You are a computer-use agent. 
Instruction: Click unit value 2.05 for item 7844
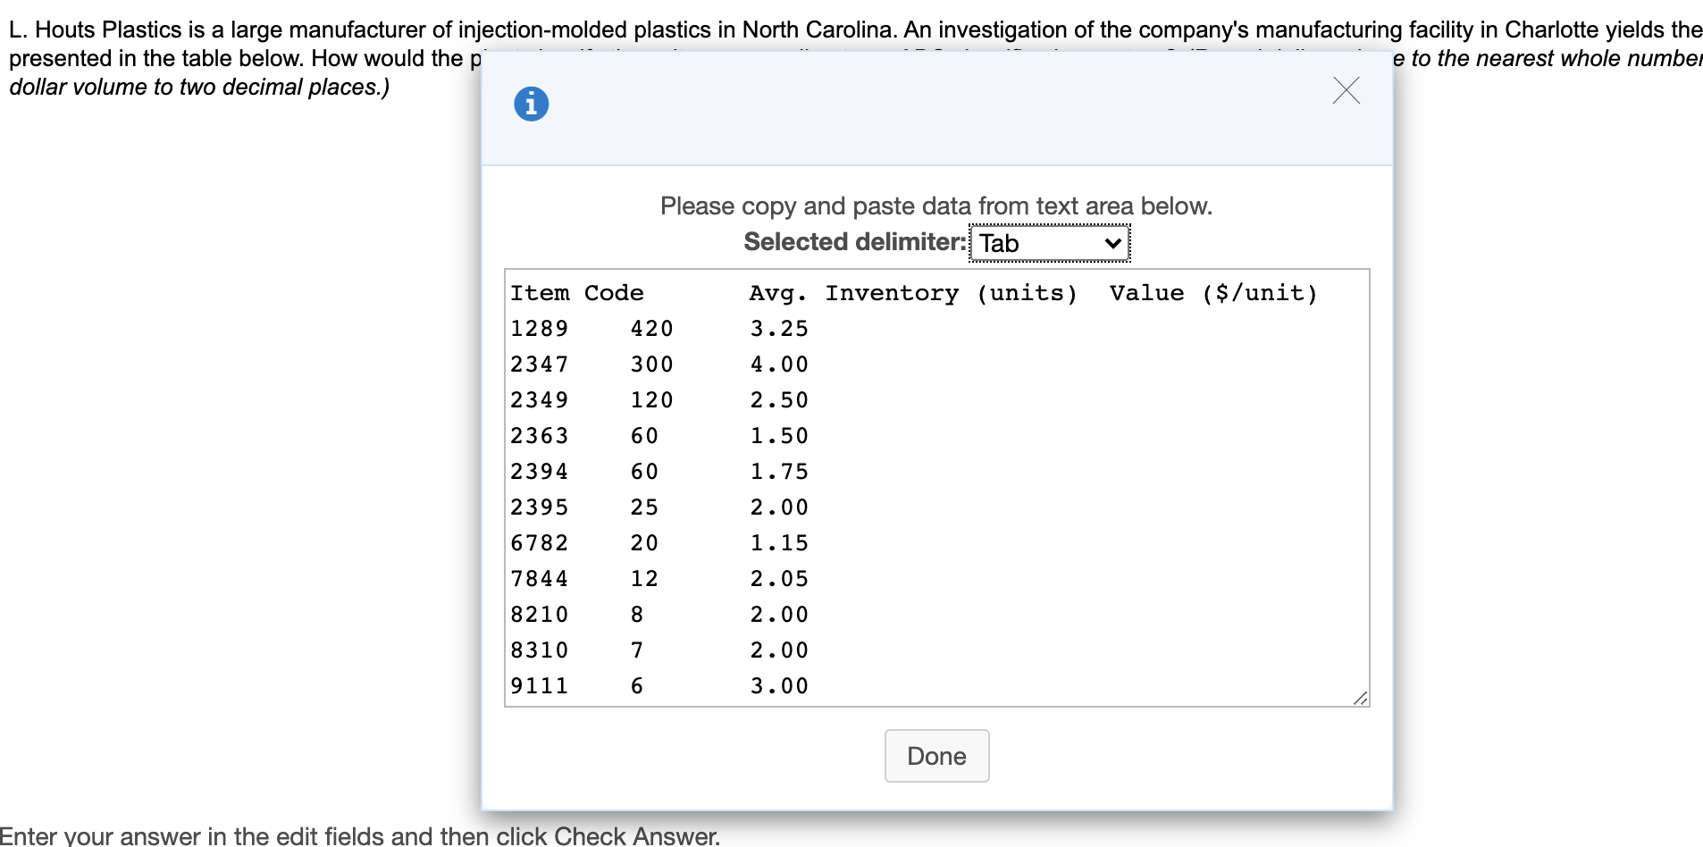tap(779, 579)
